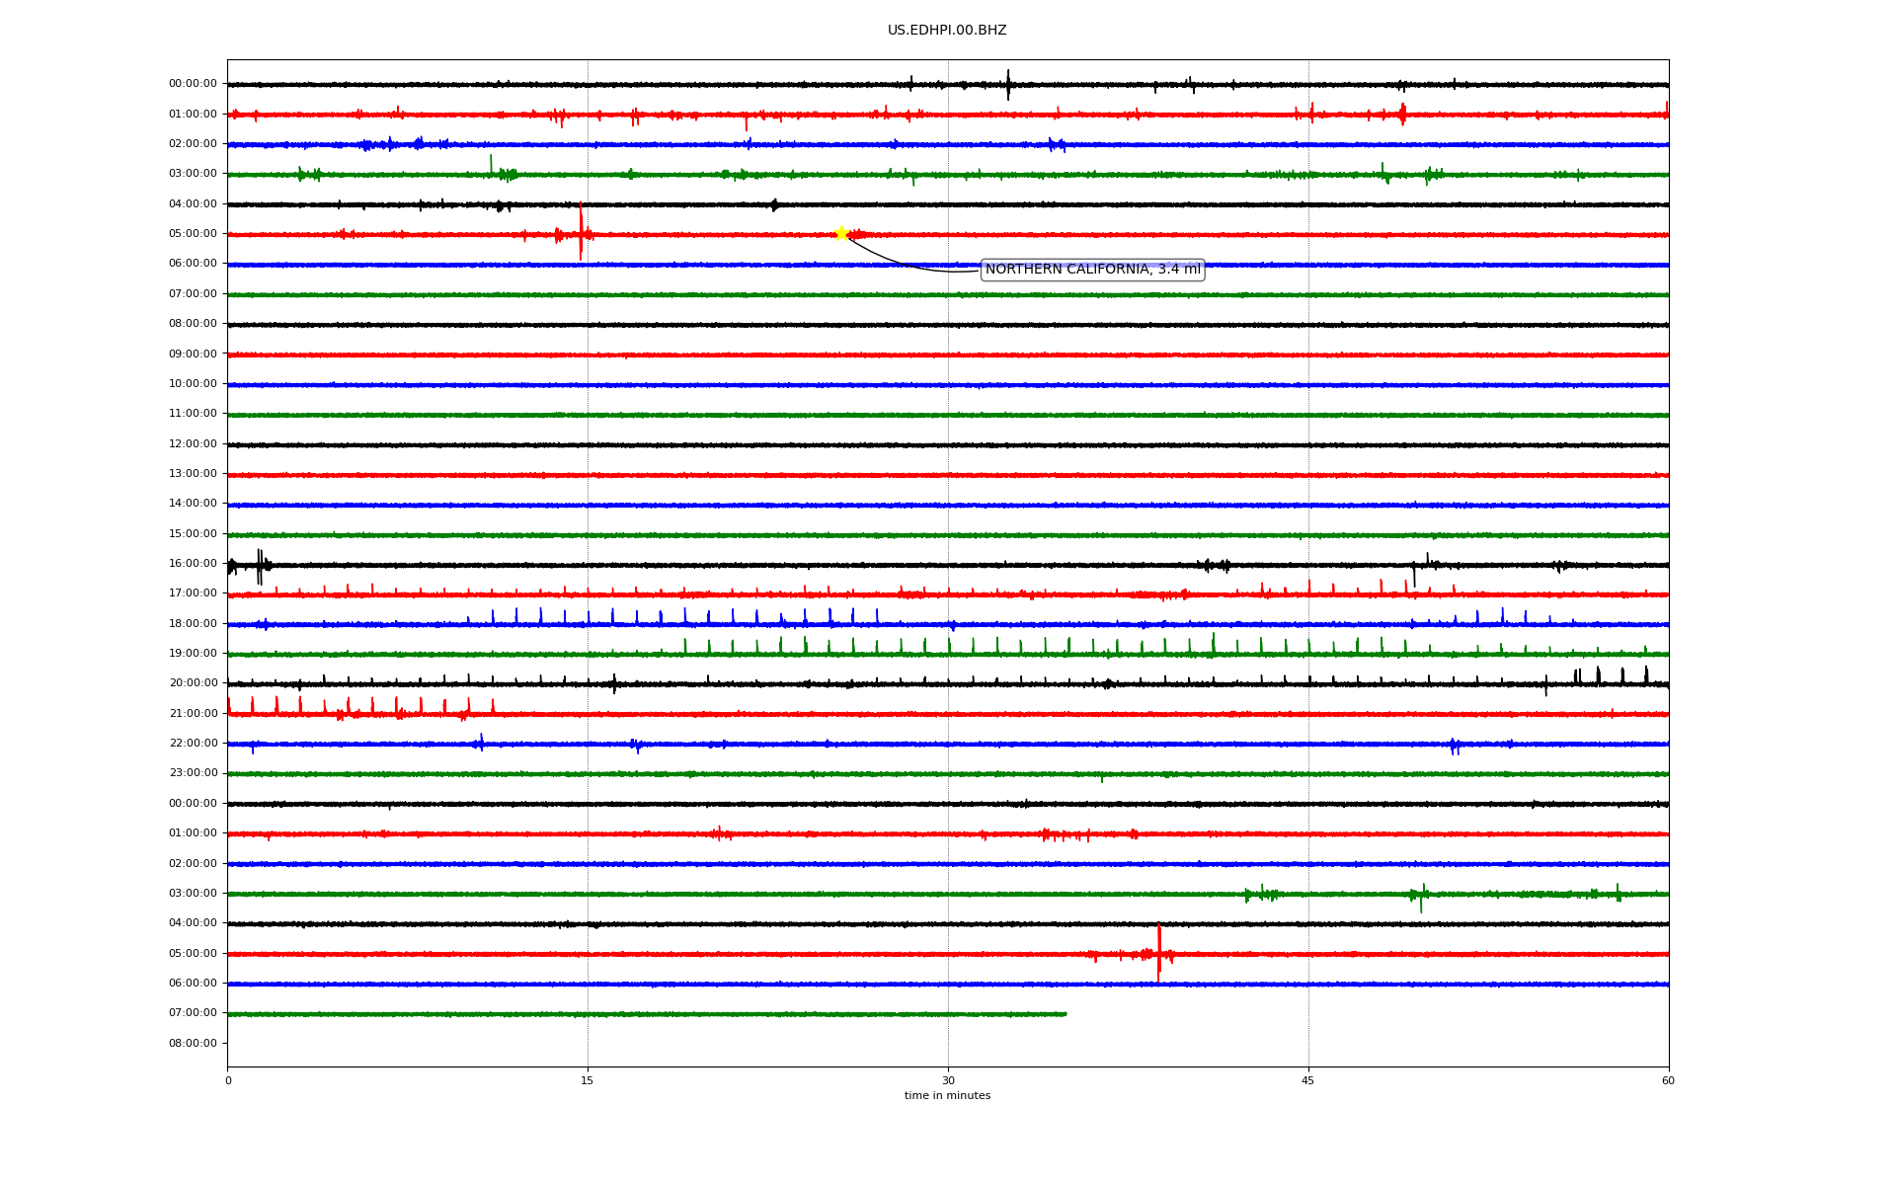Click the 18:00:00 row time label
Image resolution: width=1896 pixels, height=1185 pixels.
click(193, 624)
